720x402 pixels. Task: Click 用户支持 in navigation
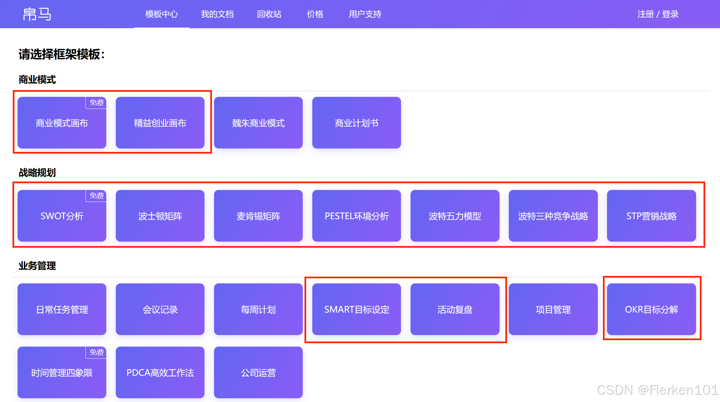365,14
